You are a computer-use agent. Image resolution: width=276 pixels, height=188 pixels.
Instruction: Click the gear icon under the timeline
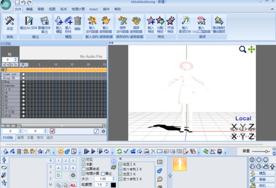[103, 131]
